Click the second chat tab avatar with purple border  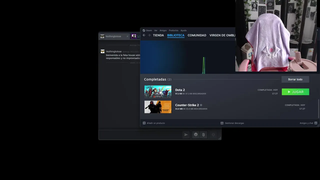tap(134, 36)
